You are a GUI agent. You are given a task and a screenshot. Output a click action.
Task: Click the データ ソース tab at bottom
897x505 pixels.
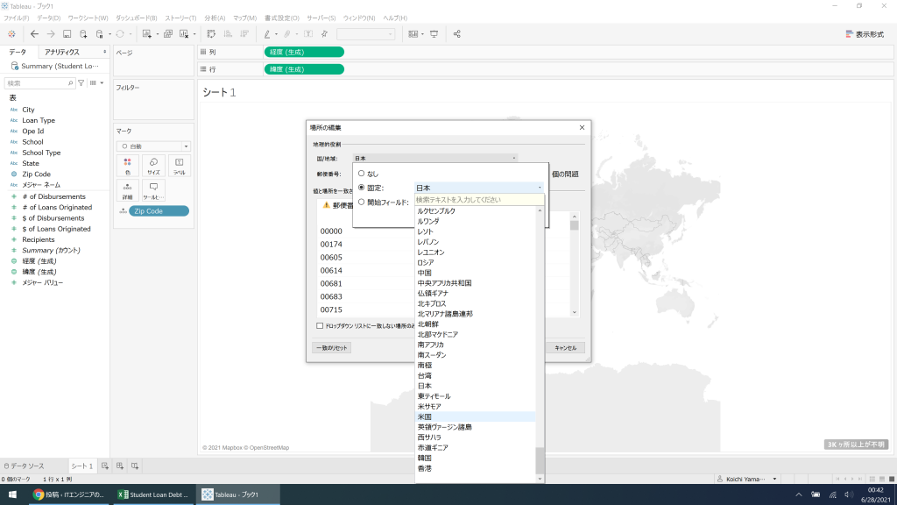[x=24, y=466]
